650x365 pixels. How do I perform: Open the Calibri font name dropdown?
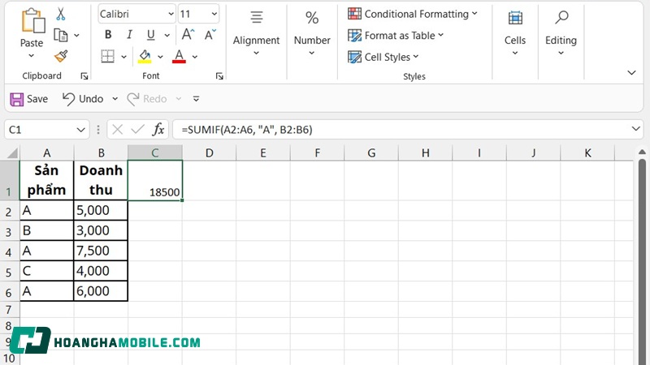tap(171, 14)
